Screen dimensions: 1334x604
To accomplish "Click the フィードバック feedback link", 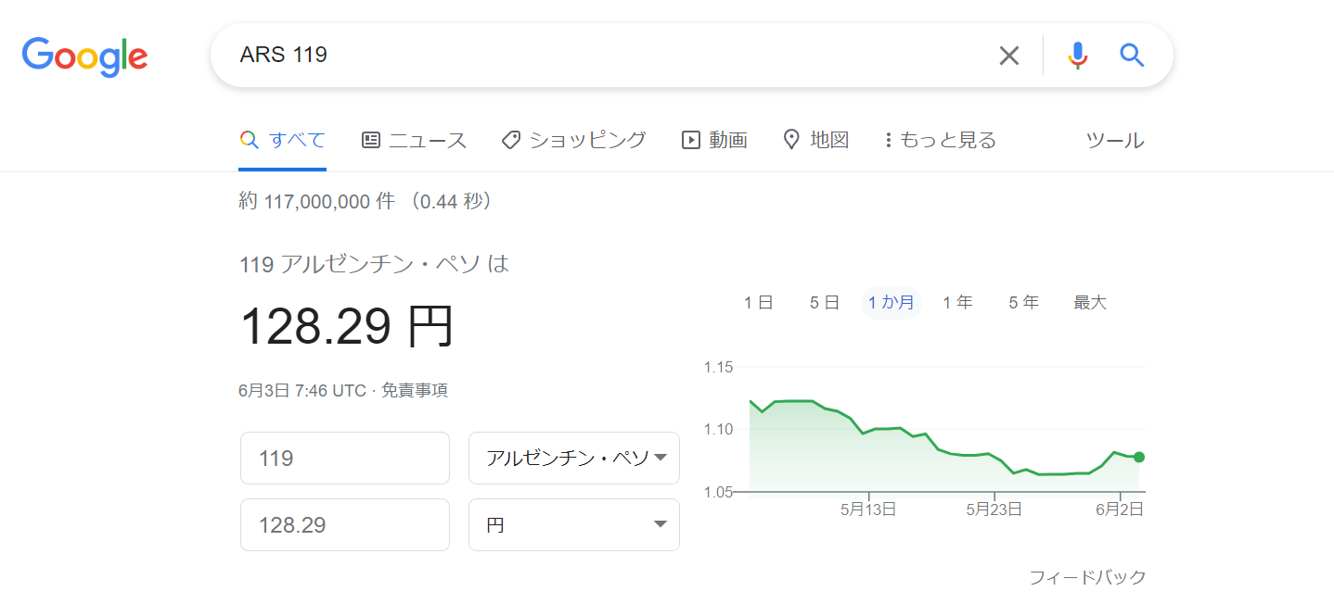I will (x=1087, y=577).
